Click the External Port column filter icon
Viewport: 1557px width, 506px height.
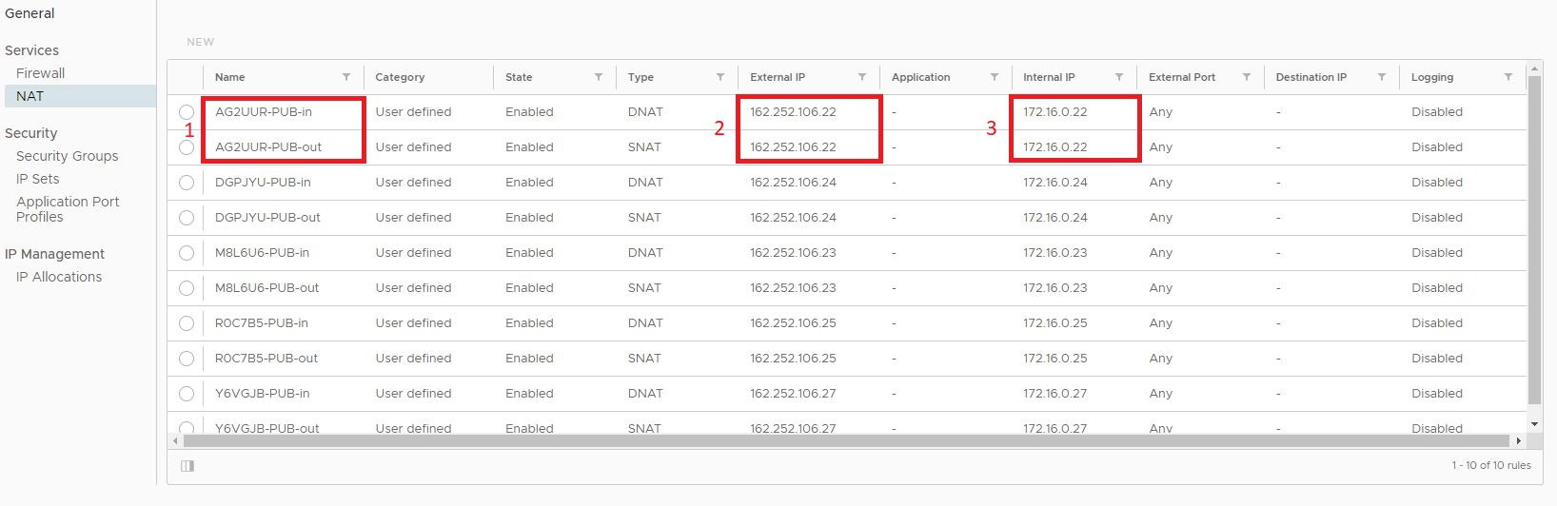pos(1247,77)
